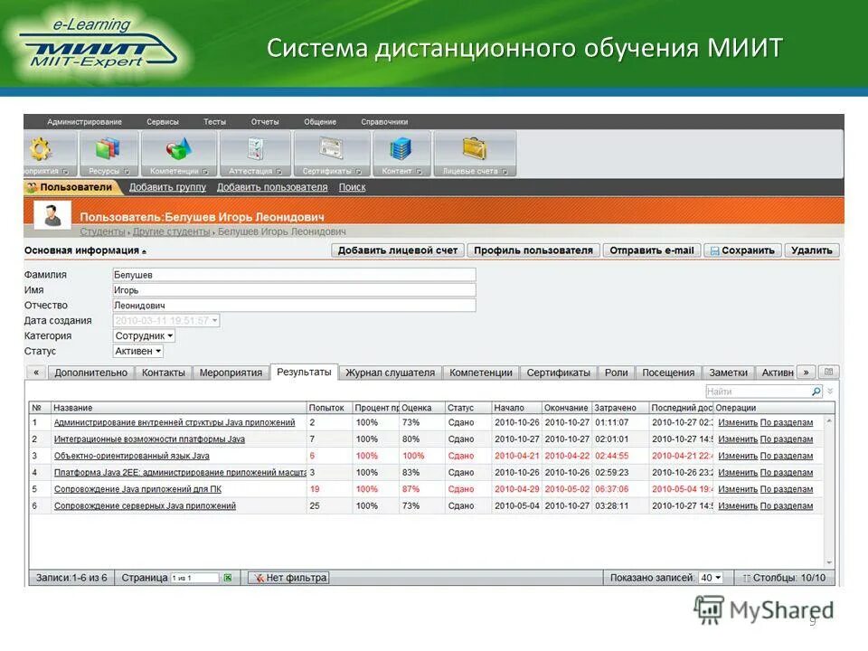Click the Добавить пользователя link
The image size is (868, 651).
tap(272, 187)
